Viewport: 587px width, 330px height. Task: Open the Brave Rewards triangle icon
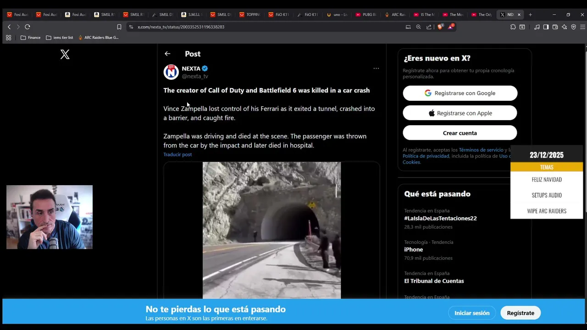pos(451,27)
